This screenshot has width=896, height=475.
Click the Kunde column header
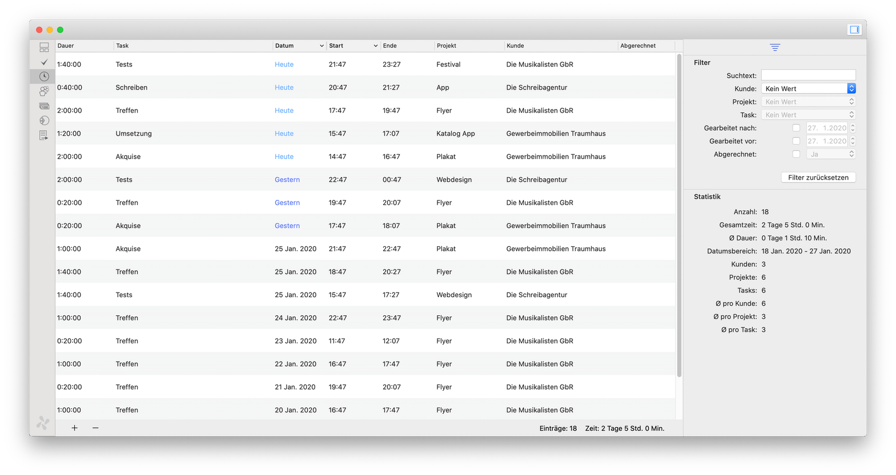click(561, 46)
